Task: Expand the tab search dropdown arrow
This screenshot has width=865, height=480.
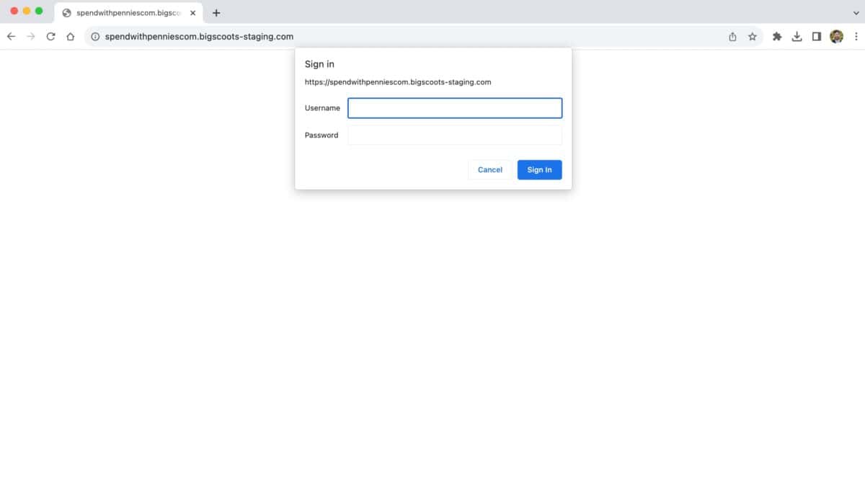Action: [x=856, y=13]
